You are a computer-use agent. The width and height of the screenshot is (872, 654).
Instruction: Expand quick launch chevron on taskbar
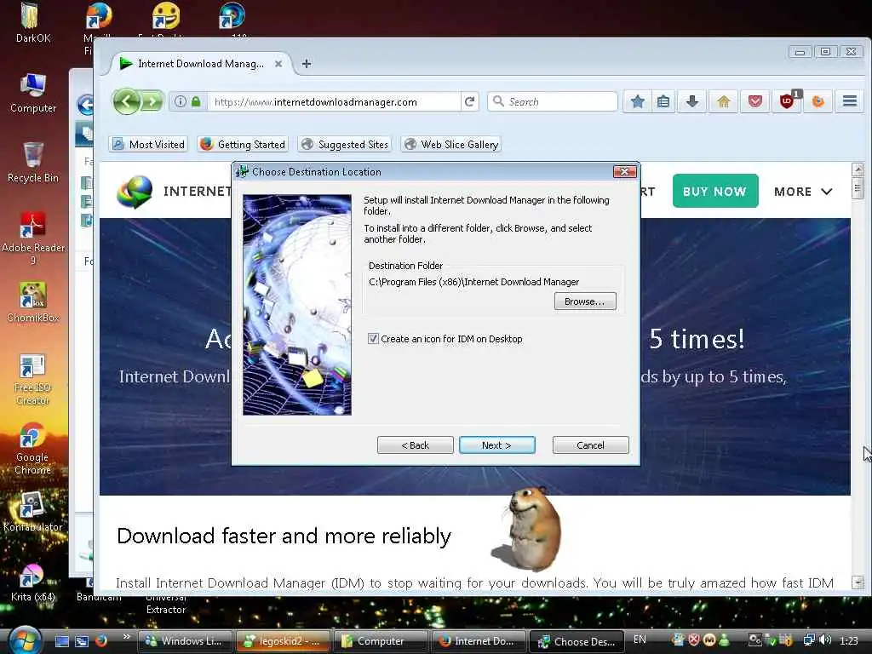coord(126,637)
